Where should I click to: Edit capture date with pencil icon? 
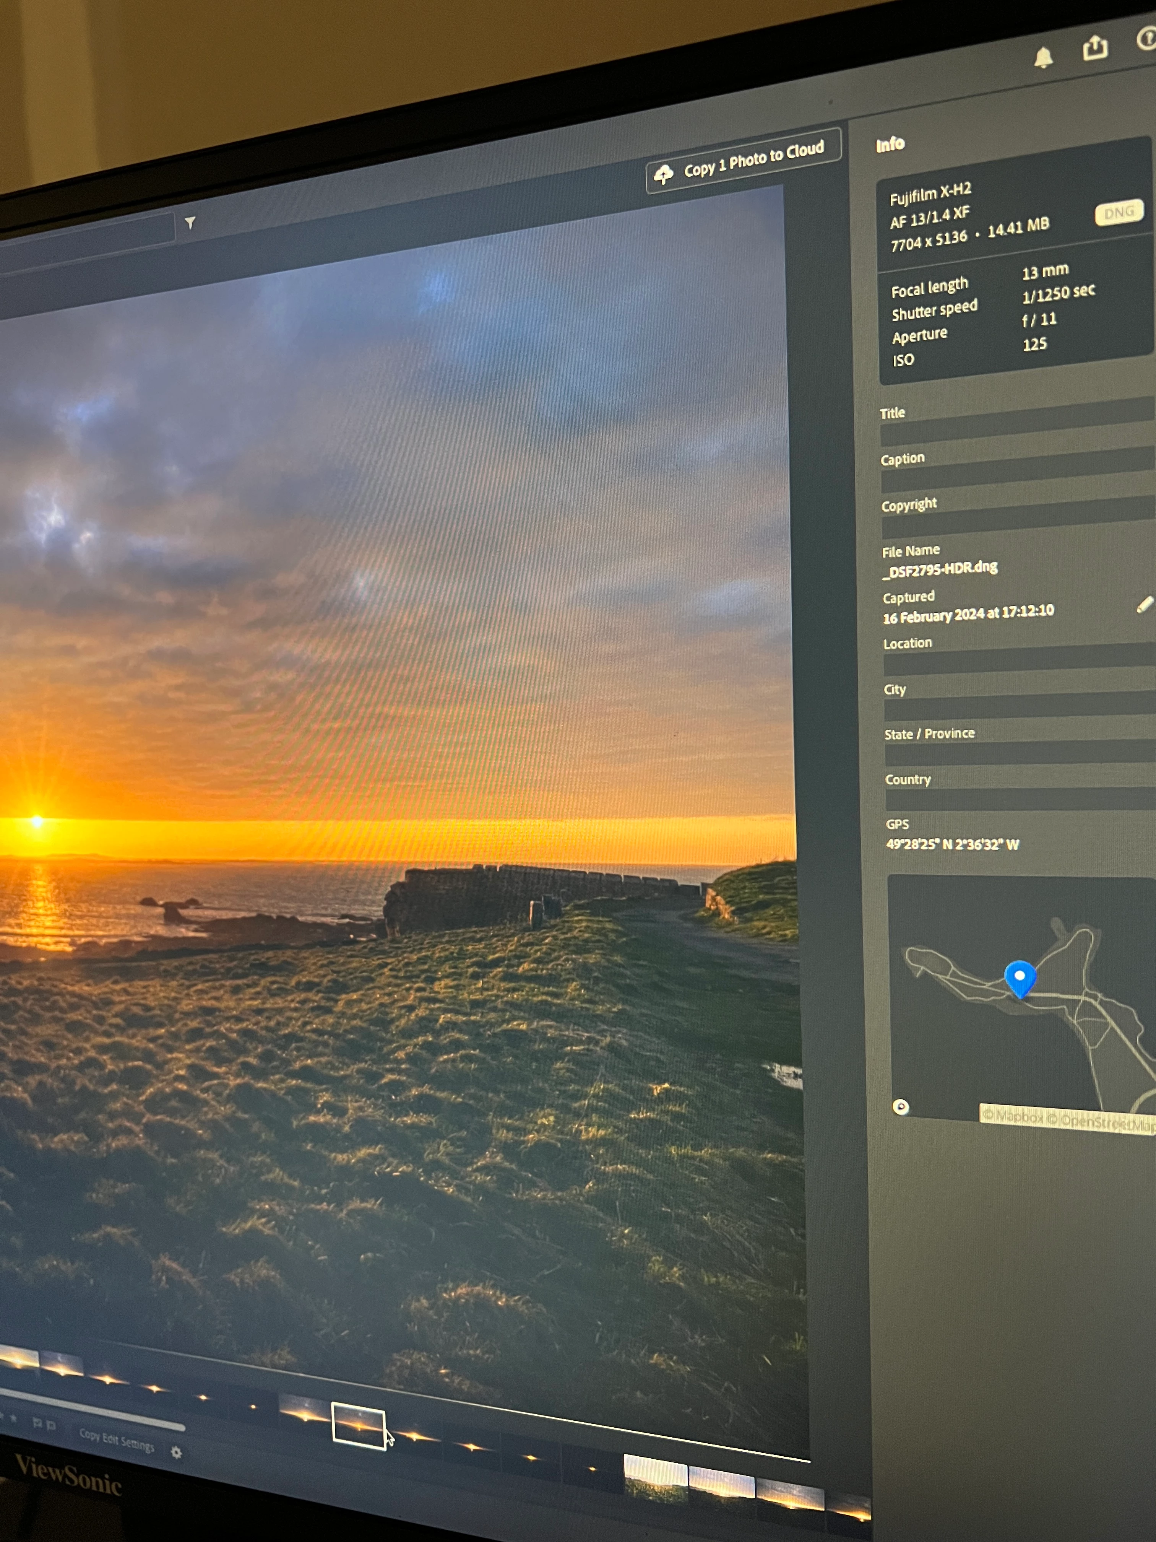(x=1144, y=604)
